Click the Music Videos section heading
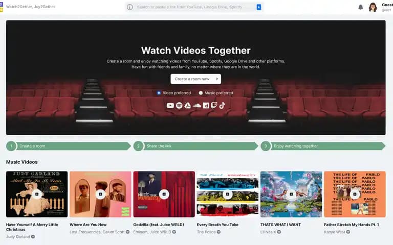 pyautogui.click(x=22, y=162)
